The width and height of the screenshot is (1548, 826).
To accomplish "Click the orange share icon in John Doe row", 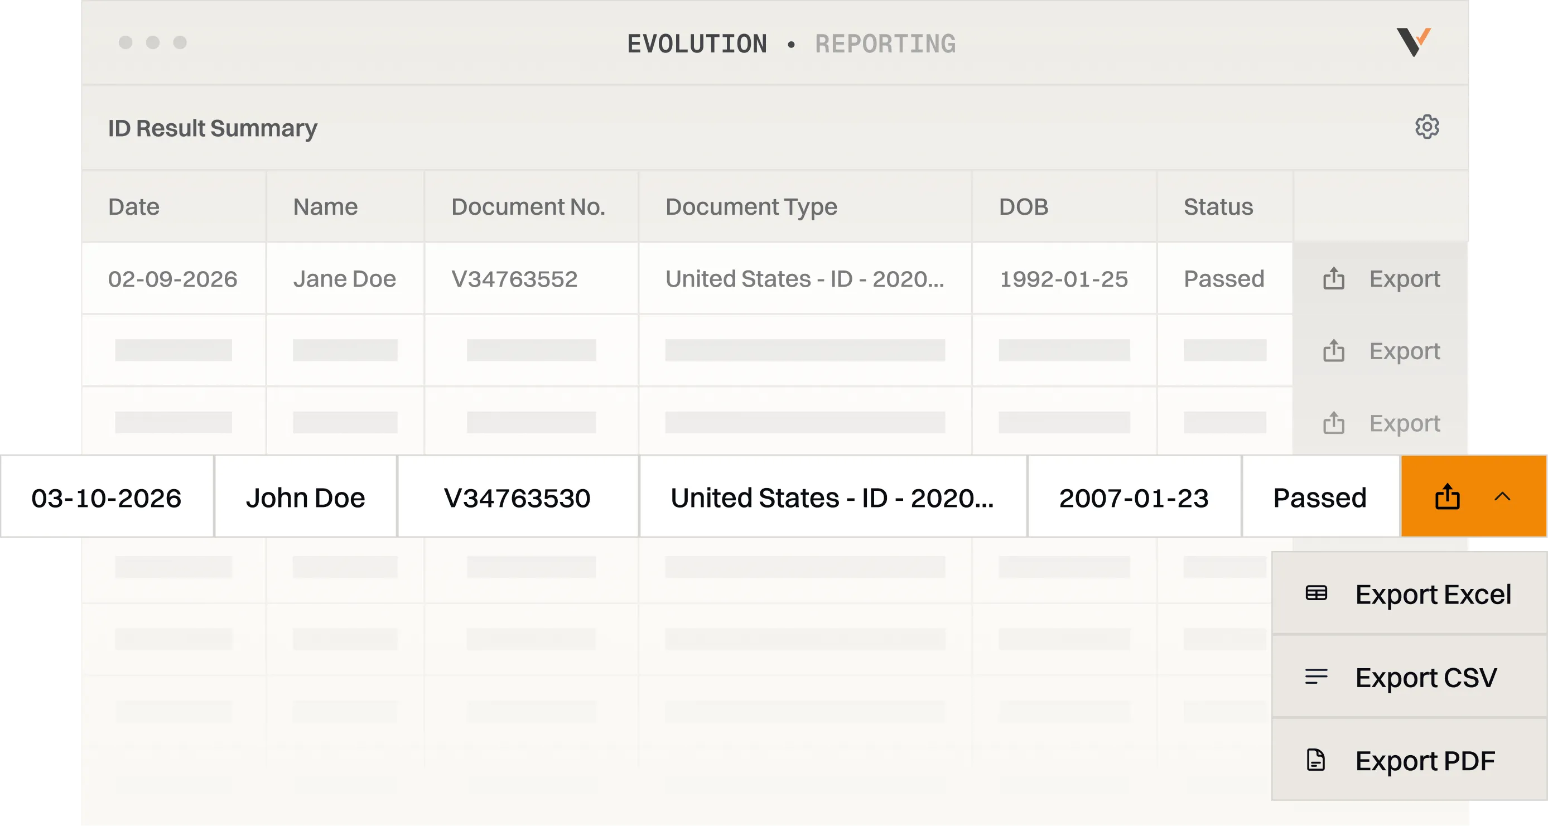I will pyautogui.click(x=1447, y=496).
